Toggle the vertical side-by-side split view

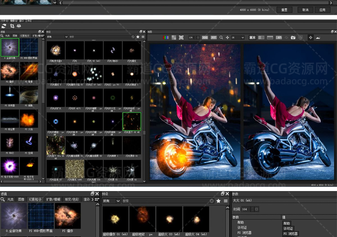point(261,38)
